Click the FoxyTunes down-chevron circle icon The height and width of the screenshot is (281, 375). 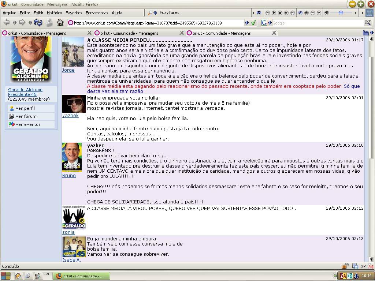[319, 13]
